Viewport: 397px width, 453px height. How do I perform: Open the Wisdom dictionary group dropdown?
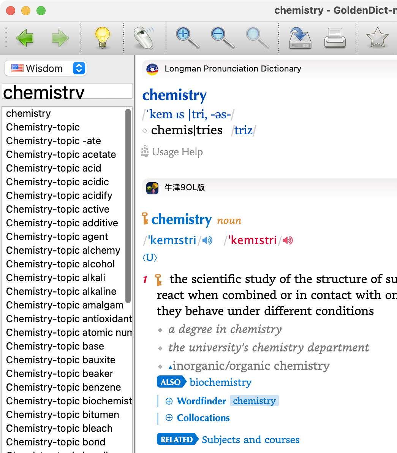coord(46,68)
